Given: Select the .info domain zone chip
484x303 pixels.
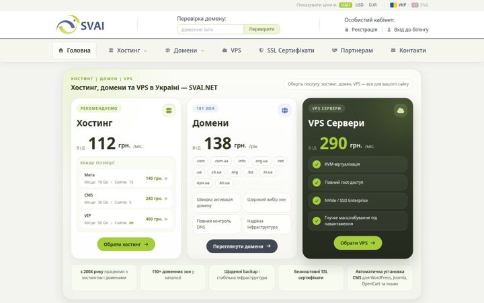Looking at the screenshot, I should (241, 161).
